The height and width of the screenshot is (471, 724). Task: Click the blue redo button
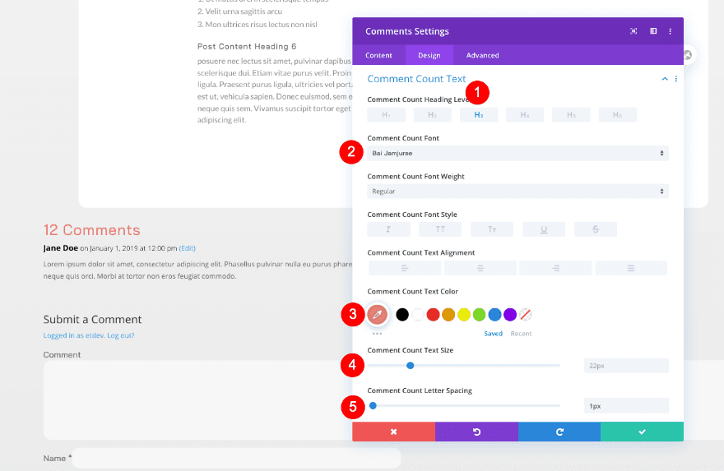point(559,432)
